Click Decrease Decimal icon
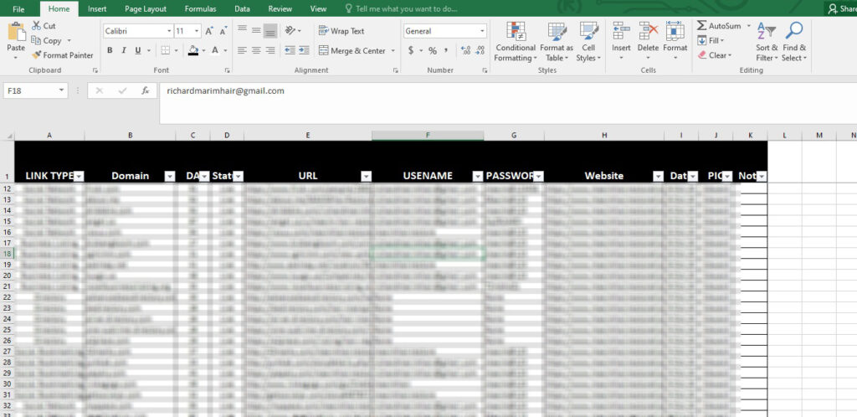 click(x=480, y=50)
